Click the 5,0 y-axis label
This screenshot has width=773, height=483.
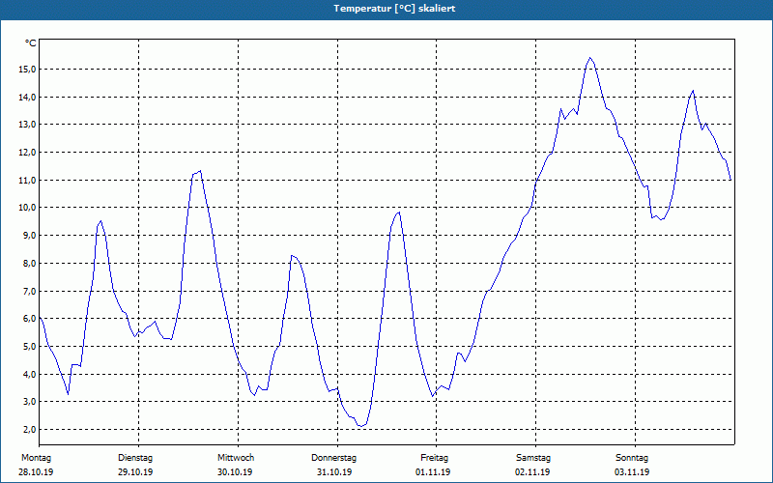(29, 347)
